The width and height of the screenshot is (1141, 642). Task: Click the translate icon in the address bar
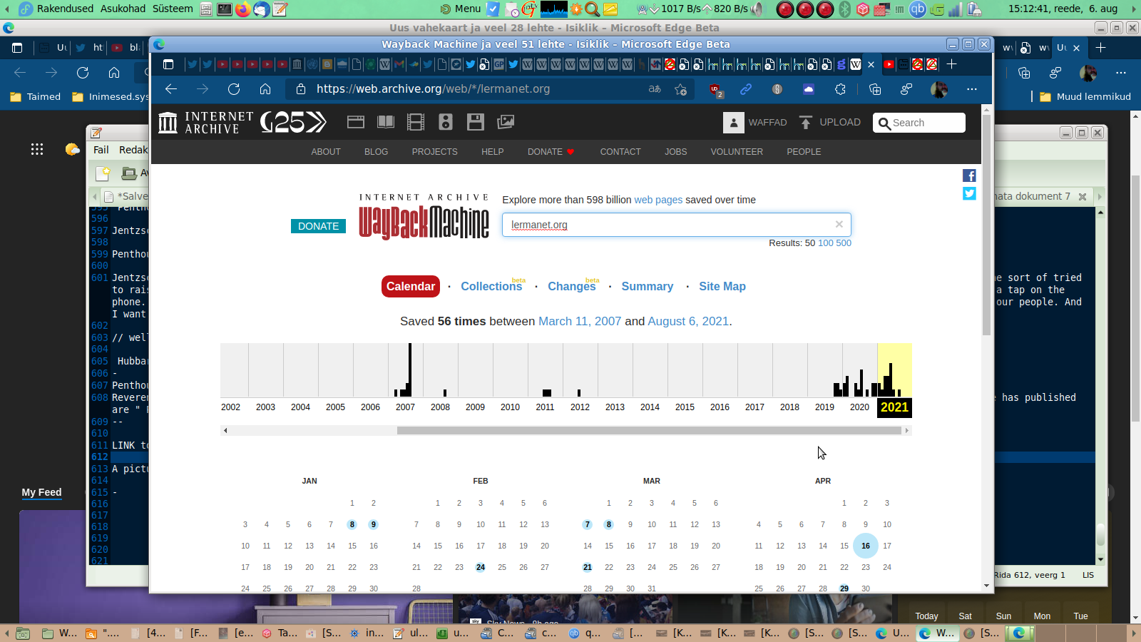655,89
